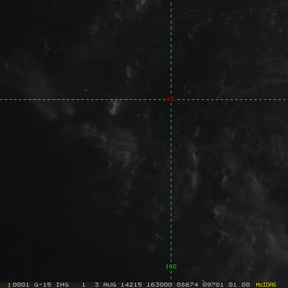
Task: Click the small cloud above the latitude line
Action: (129, 72)
